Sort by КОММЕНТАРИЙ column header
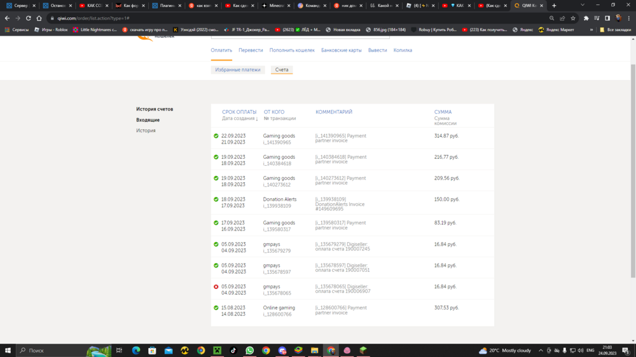Viewport: 636px width, 357px height. click(334, 112)
